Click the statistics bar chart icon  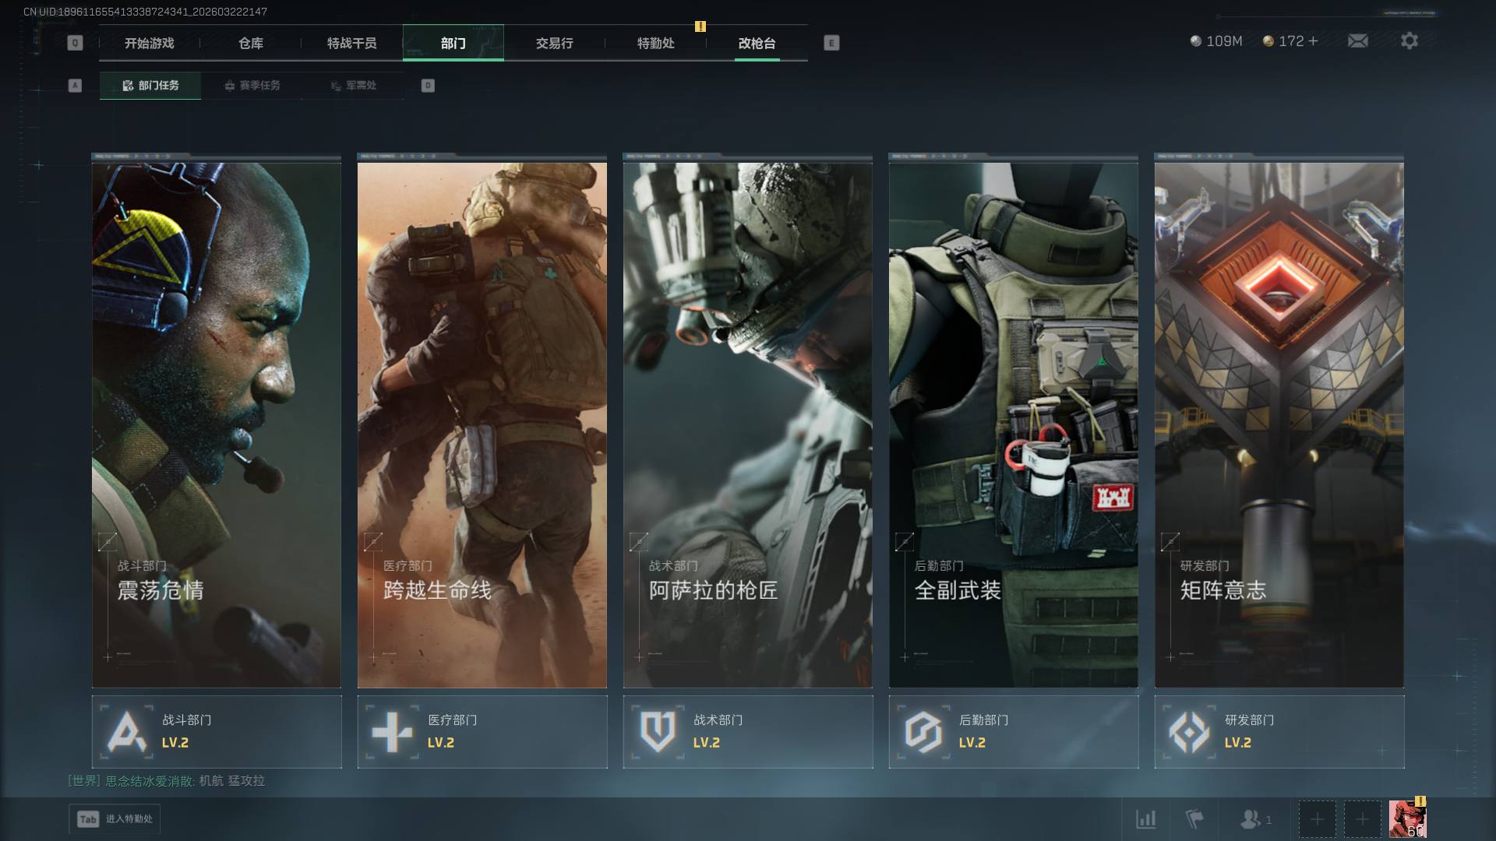[x=1145, y=819]
